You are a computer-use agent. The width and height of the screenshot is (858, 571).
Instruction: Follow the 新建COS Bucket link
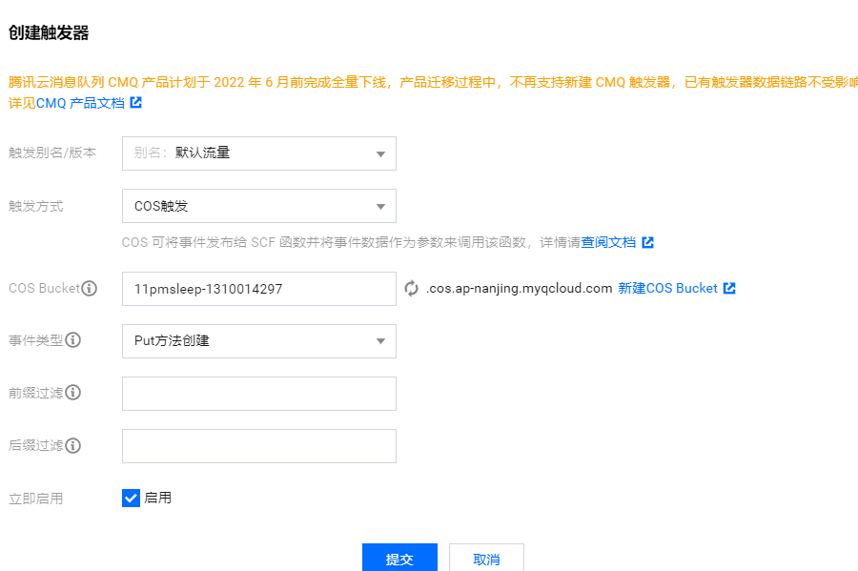click(667, 288)
